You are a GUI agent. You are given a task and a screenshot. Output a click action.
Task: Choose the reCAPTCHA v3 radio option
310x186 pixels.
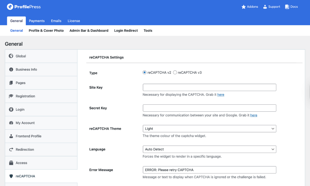click(x=175, y=73)
